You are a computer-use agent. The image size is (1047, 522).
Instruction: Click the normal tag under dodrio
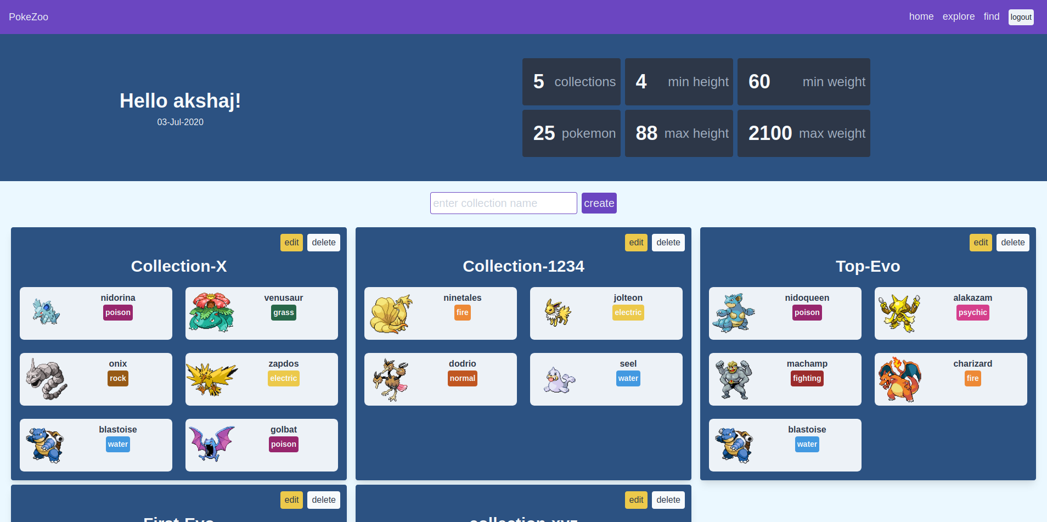tap(463, 379)
